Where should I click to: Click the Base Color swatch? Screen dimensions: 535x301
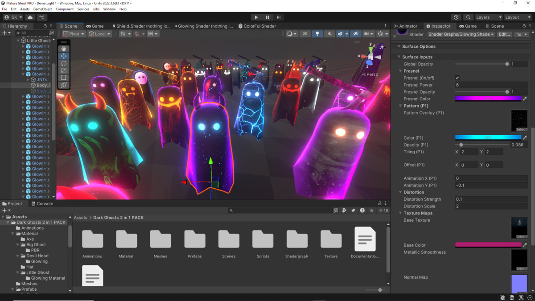[x=488, y=245]
